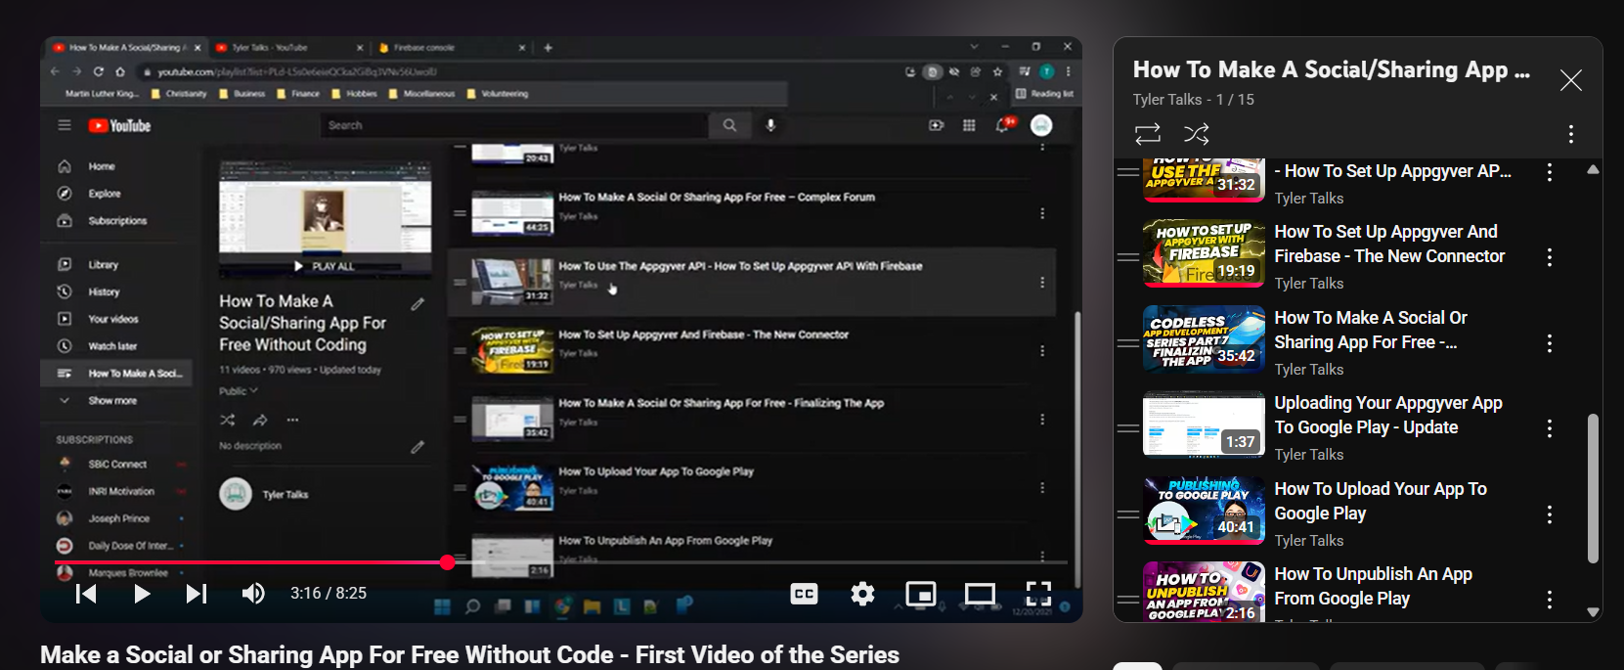Open the 2:16 How To Unpublish thumbnail
The image size is (1624, 670).
click(1204, 591)
